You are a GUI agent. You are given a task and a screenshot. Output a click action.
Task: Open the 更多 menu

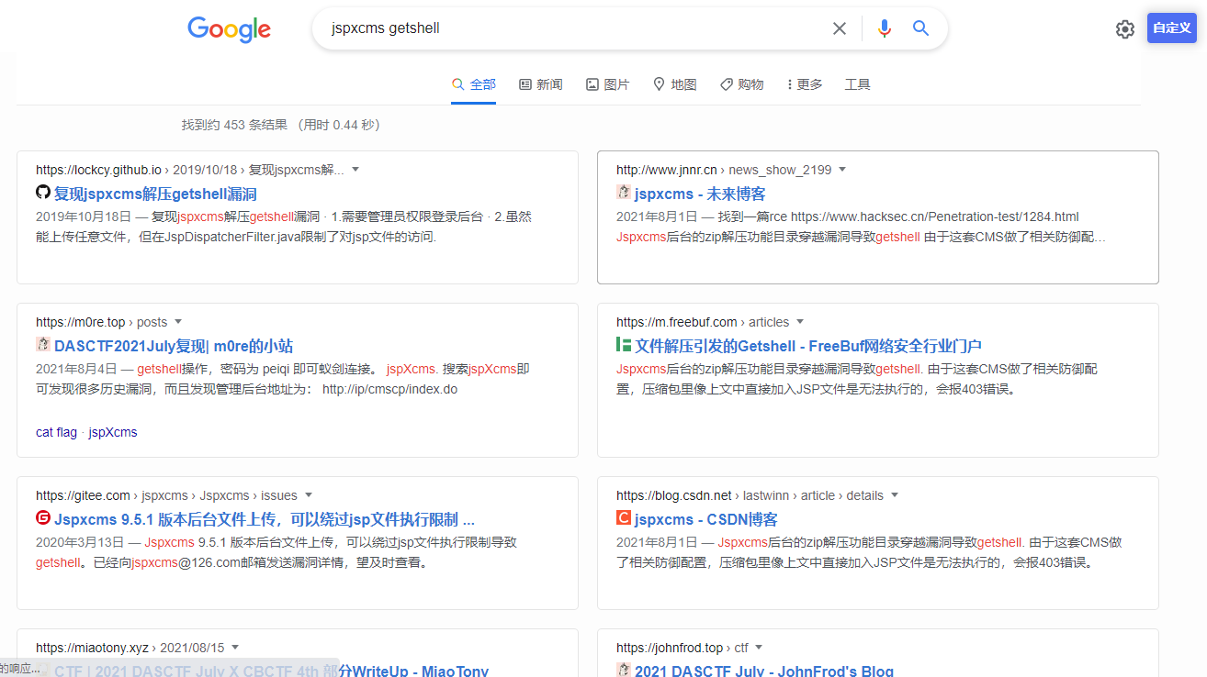805,84
